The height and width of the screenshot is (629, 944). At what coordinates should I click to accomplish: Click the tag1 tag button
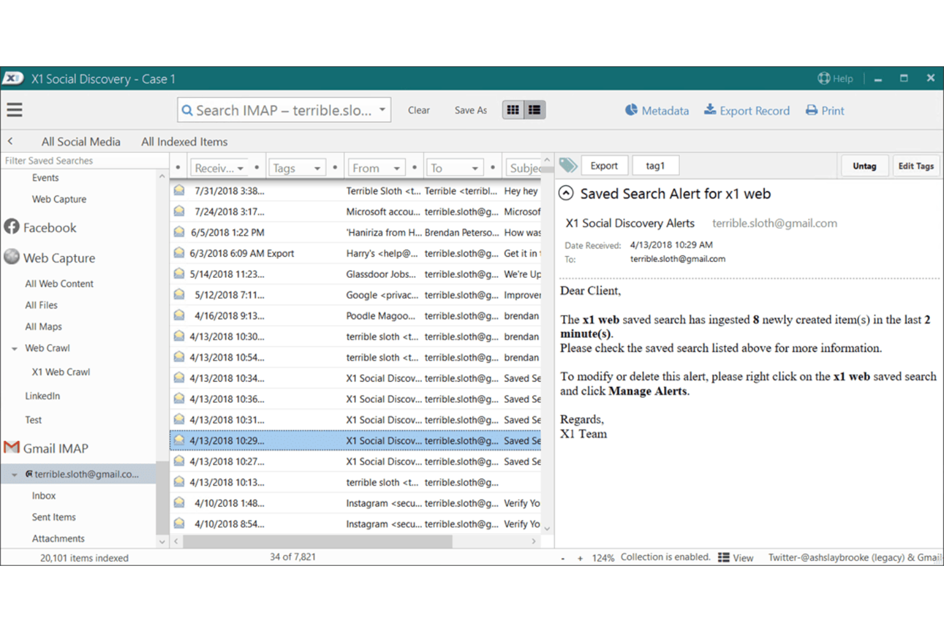[655, 166]
